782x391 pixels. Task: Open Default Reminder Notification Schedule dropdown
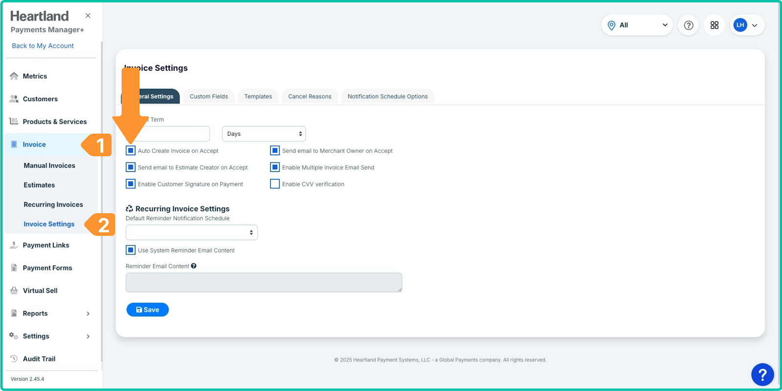[191, 232]
